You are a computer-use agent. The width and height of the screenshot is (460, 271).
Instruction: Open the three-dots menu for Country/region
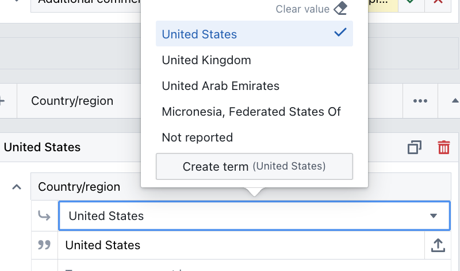click(x=420, y=101)
